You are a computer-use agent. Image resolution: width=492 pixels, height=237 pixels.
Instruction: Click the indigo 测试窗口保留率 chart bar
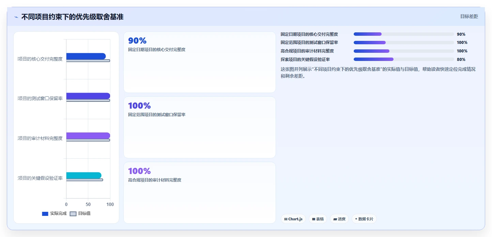88,96
